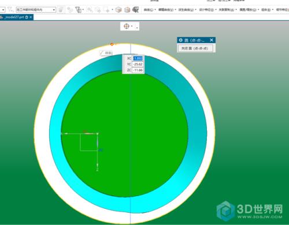This screenshot has height=225, width=289.
Task: Open the selection scope combo box
Action: click(36, 9)
